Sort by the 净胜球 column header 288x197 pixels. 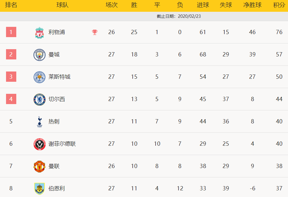[x=252, y=5]
